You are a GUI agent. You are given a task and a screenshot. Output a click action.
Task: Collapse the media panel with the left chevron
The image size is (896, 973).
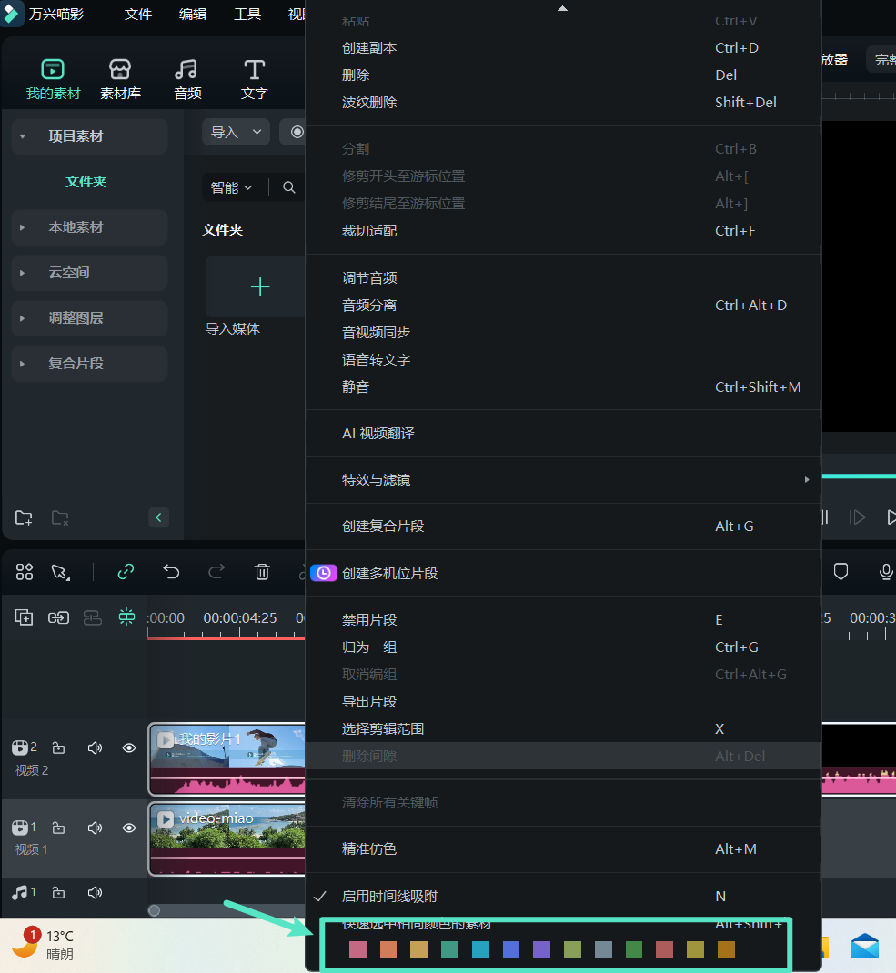[158, 517]
